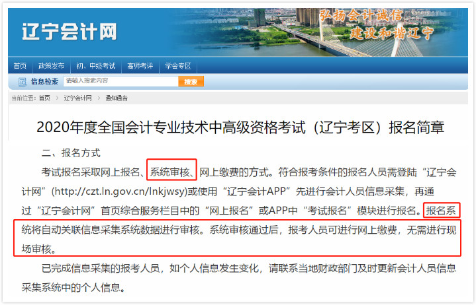Screen dimensions: 476x305
Task: Click the search input field
Action: [x=120, y=81]
